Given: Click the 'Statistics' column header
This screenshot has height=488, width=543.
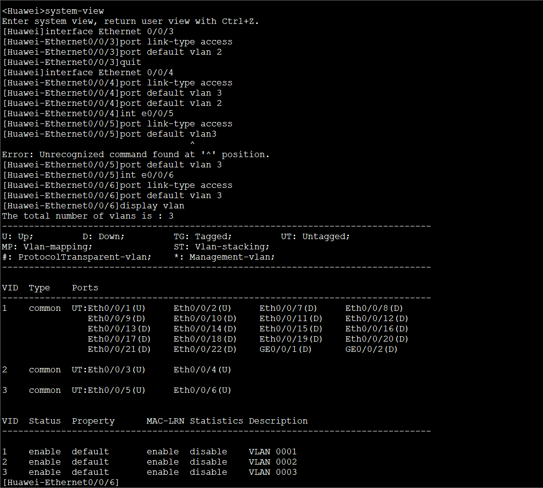Looking at the screenshot, I should coord(217,421).
